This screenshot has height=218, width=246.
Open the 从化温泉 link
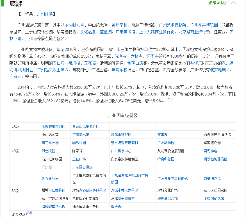tap(88, 32)
